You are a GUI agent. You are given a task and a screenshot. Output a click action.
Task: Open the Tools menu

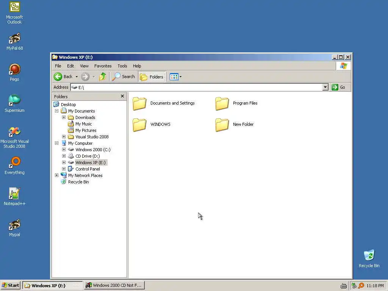pyautogui.click(x=122, y=66)
